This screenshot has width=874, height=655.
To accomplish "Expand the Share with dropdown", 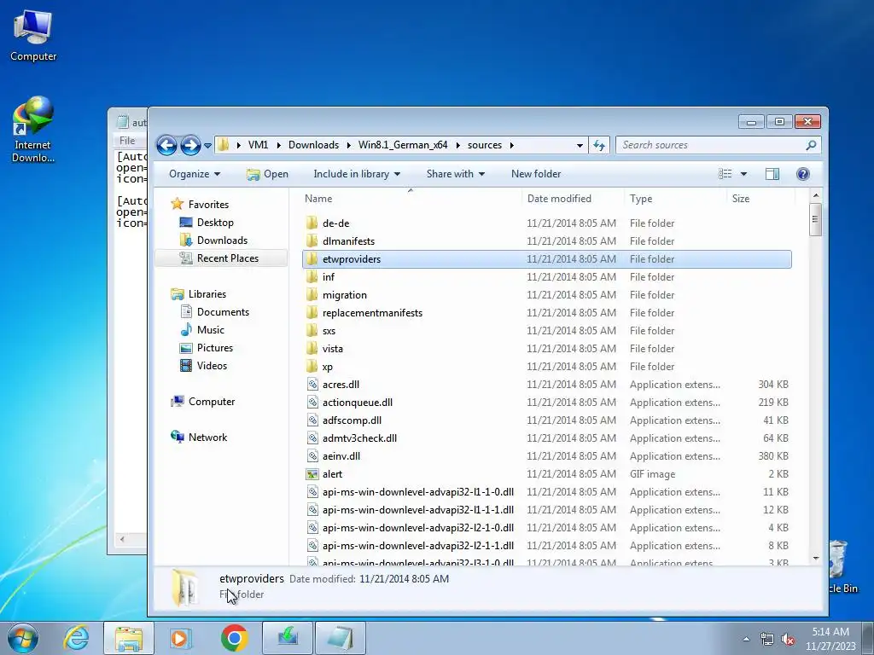I will coord(456,174).
